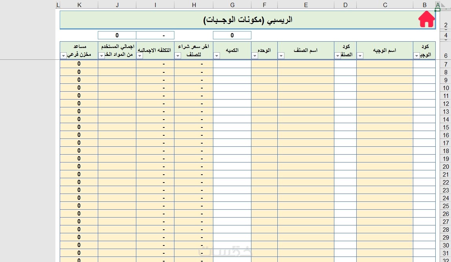
Task: Select column B header
Action: coord(424,5)
